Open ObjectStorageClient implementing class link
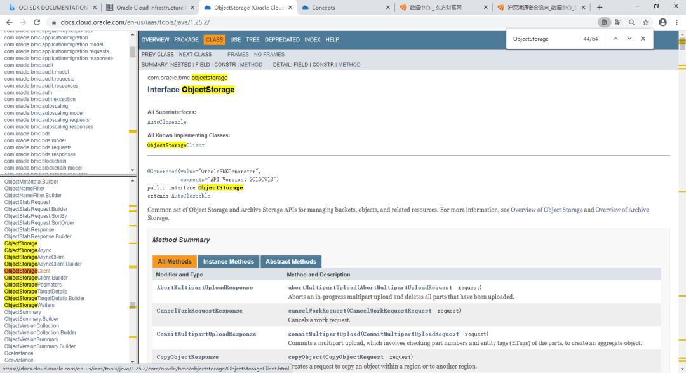The width and height of the screenshot is (686, 373). tap(176, 146)
